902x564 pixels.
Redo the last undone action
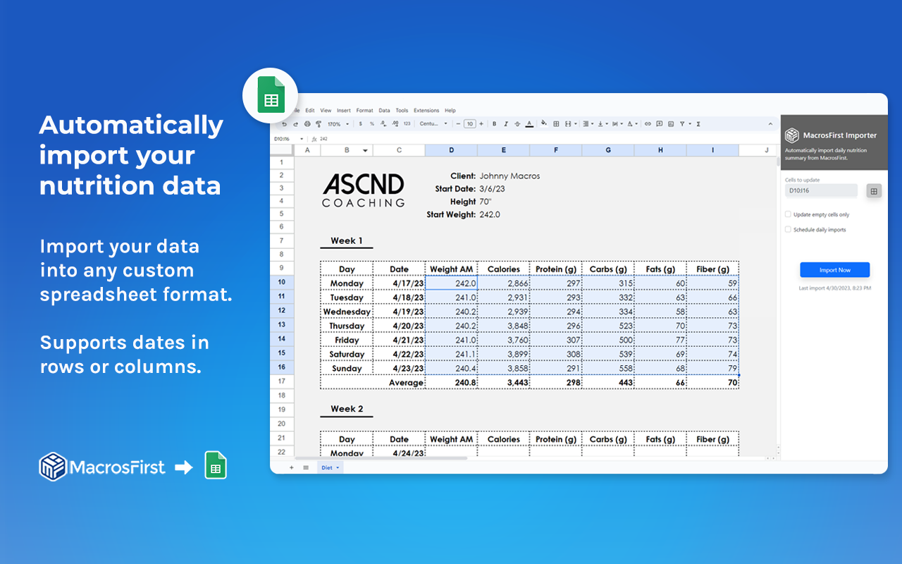tap(296, 124)
